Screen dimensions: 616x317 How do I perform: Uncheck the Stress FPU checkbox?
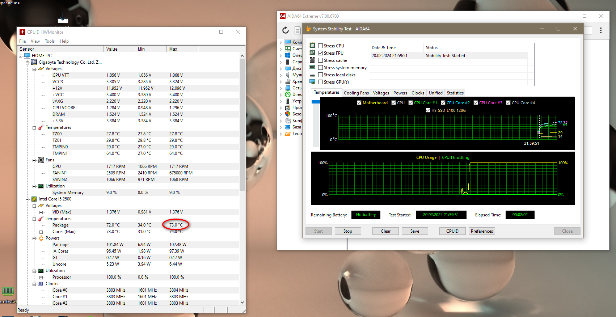320,53
